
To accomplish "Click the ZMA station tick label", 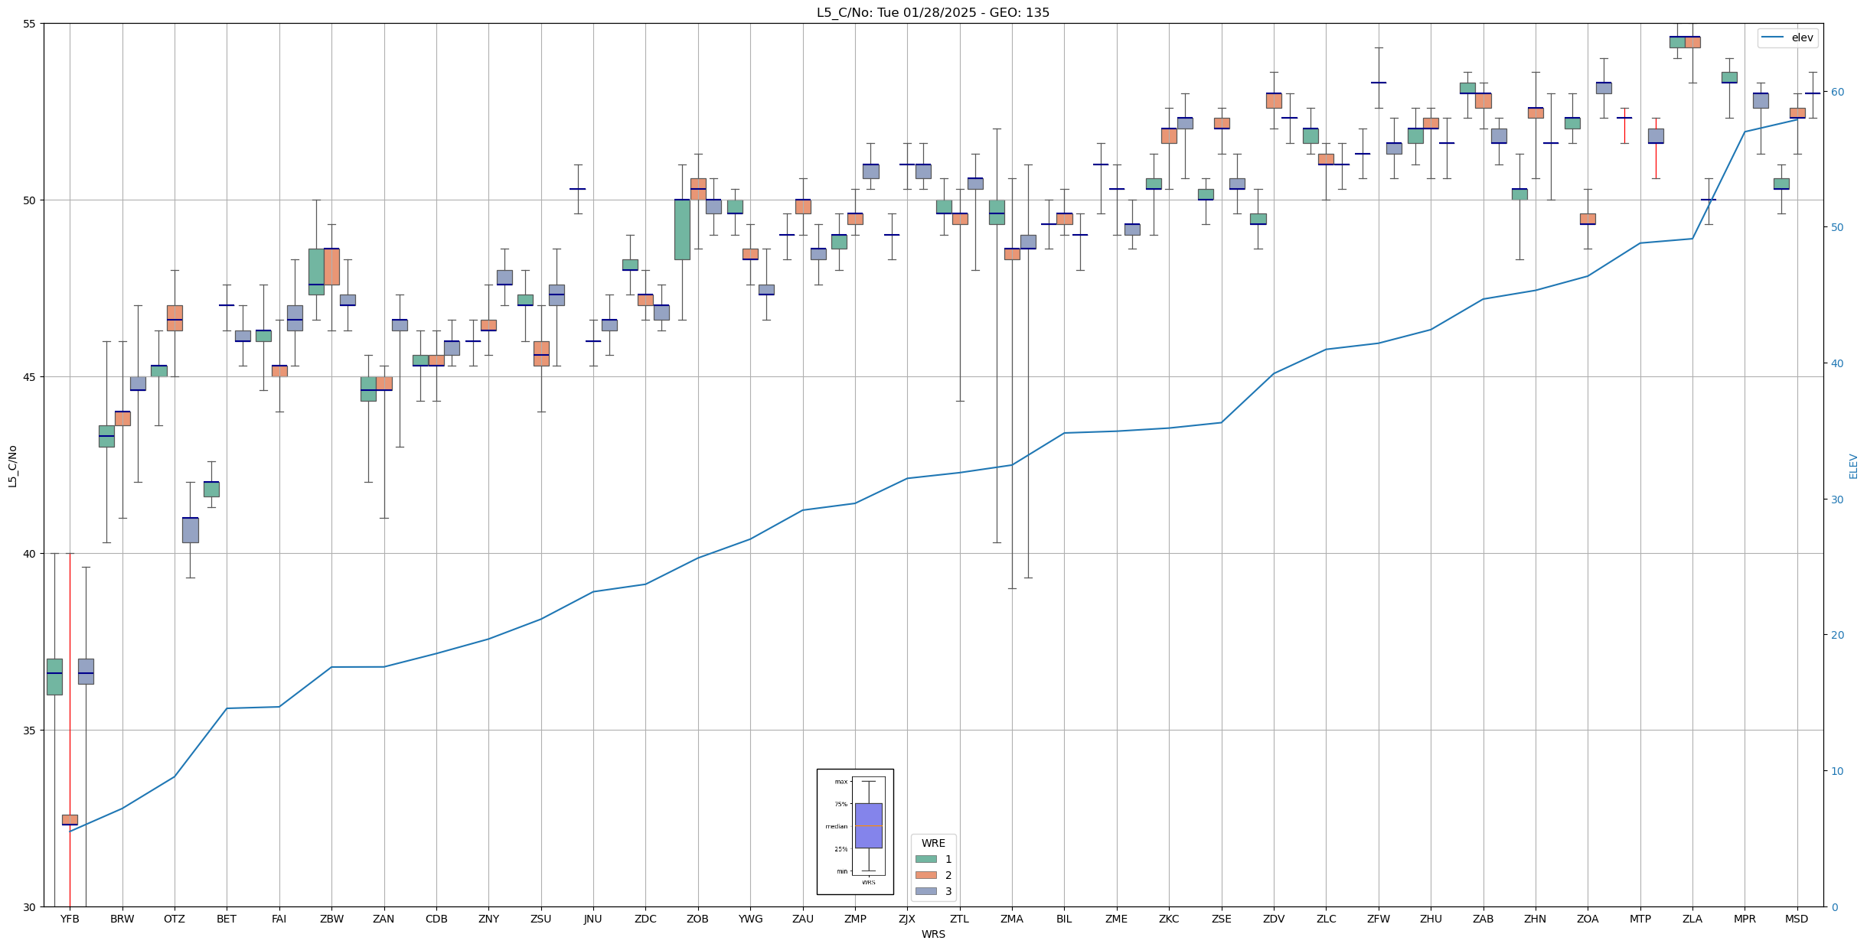I will [1012, 919].
